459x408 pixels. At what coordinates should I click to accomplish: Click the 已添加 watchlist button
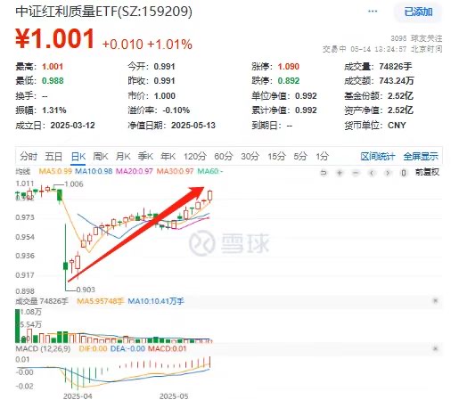pyautogui.click(x=418, y=12)
